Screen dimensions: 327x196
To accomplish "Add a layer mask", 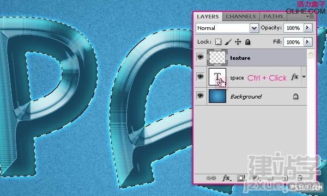I will pos(241,178).
